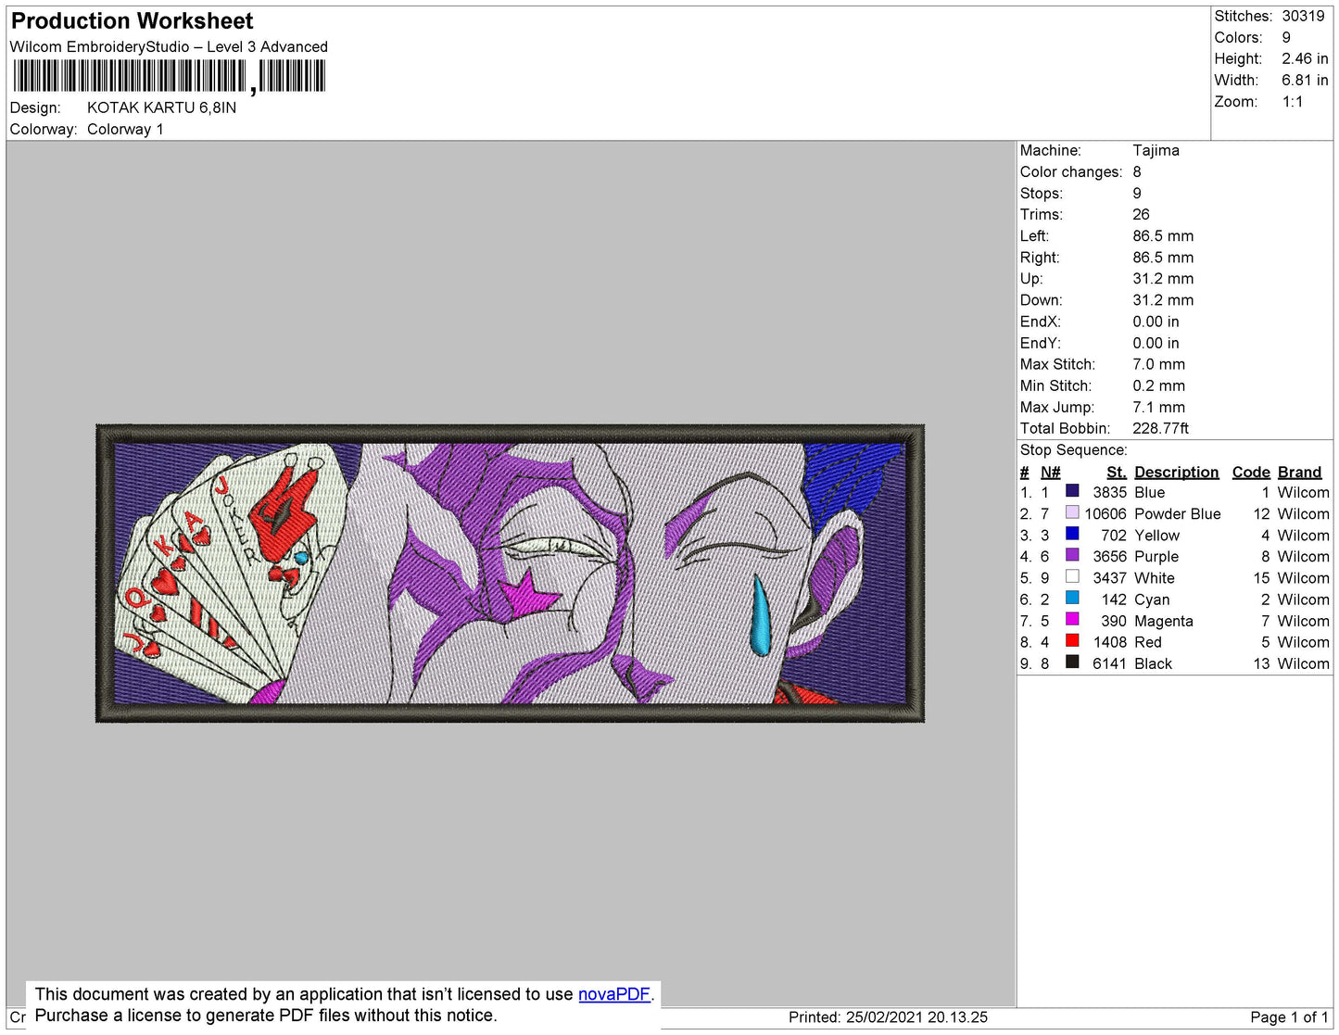Click the Cyan thread swatch

[x=1072, y=598]
